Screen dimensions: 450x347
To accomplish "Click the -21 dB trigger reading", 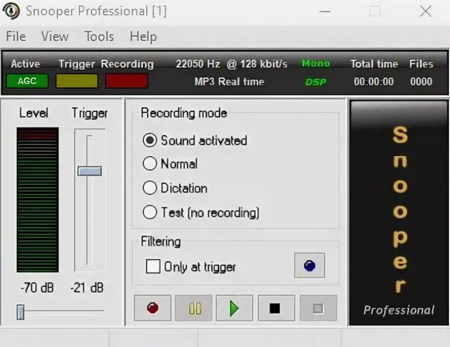I will (87, 288).
